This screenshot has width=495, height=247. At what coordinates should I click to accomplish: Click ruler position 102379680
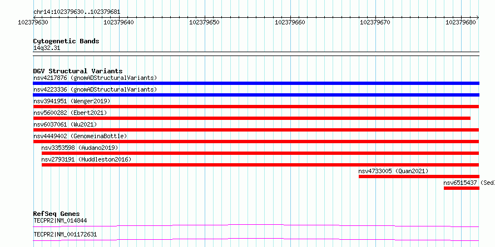461,22
